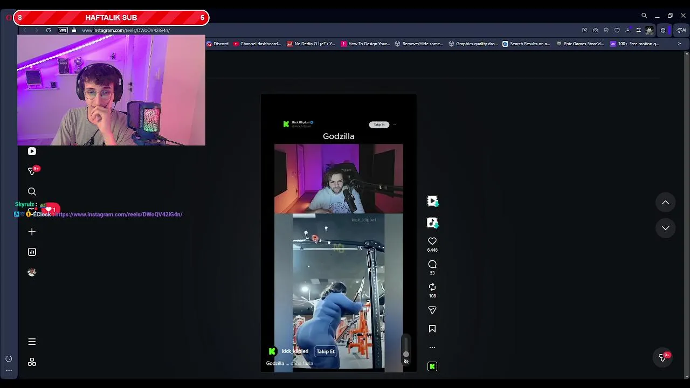Open browser easy setup sliders icon

click(638, 30)
